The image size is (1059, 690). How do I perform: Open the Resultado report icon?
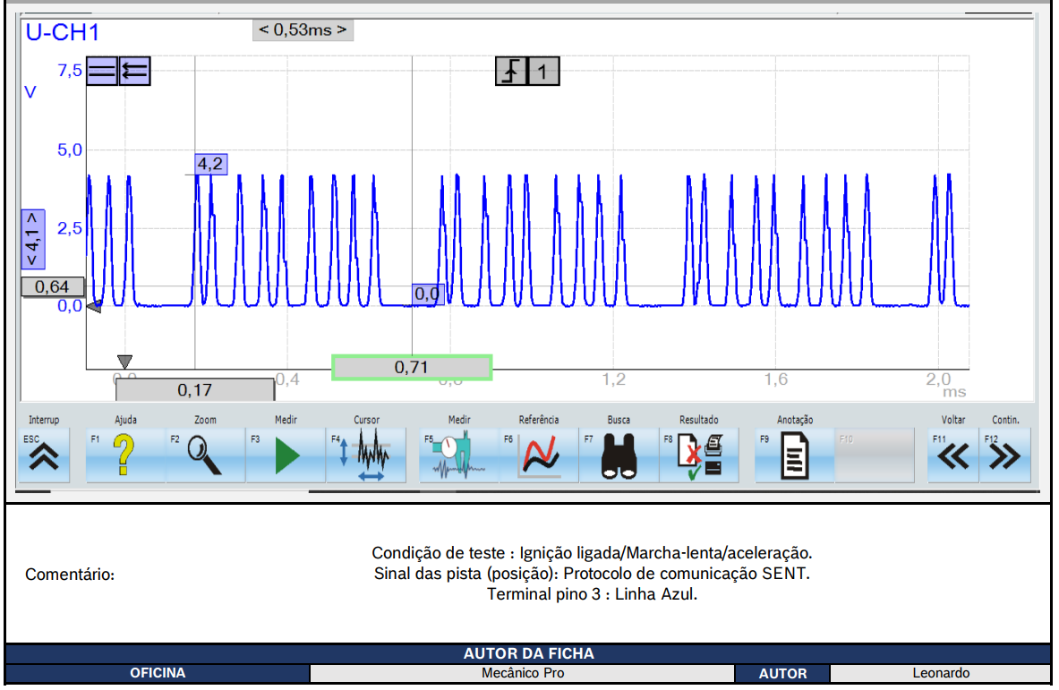coord(699,456)
